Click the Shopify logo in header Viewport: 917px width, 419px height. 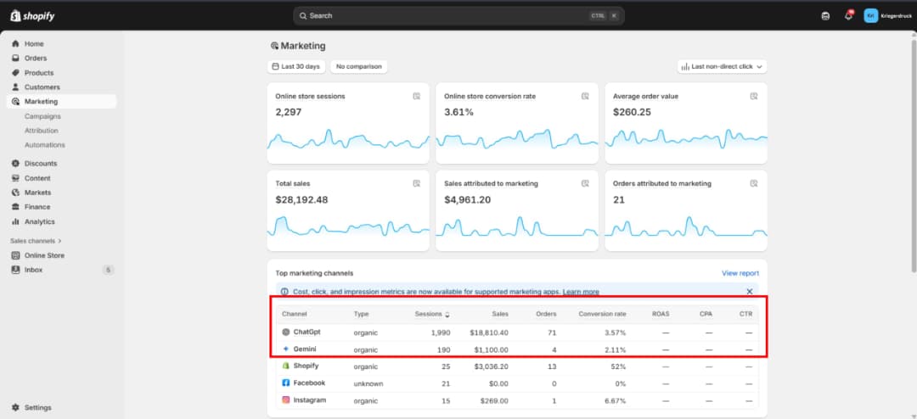(x=32, y=16)
